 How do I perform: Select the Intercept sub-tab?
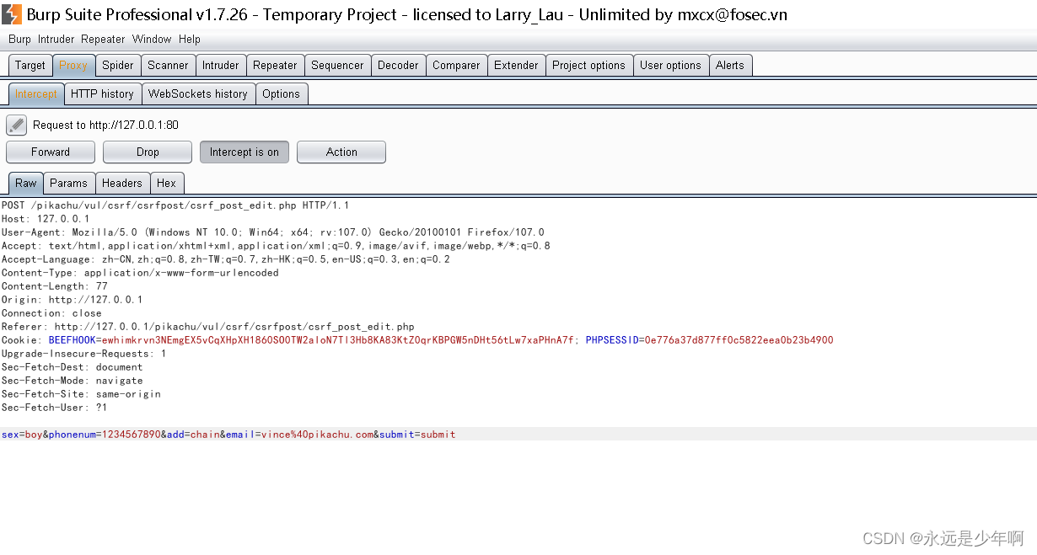pyautogui.click(x=36, y=94)
